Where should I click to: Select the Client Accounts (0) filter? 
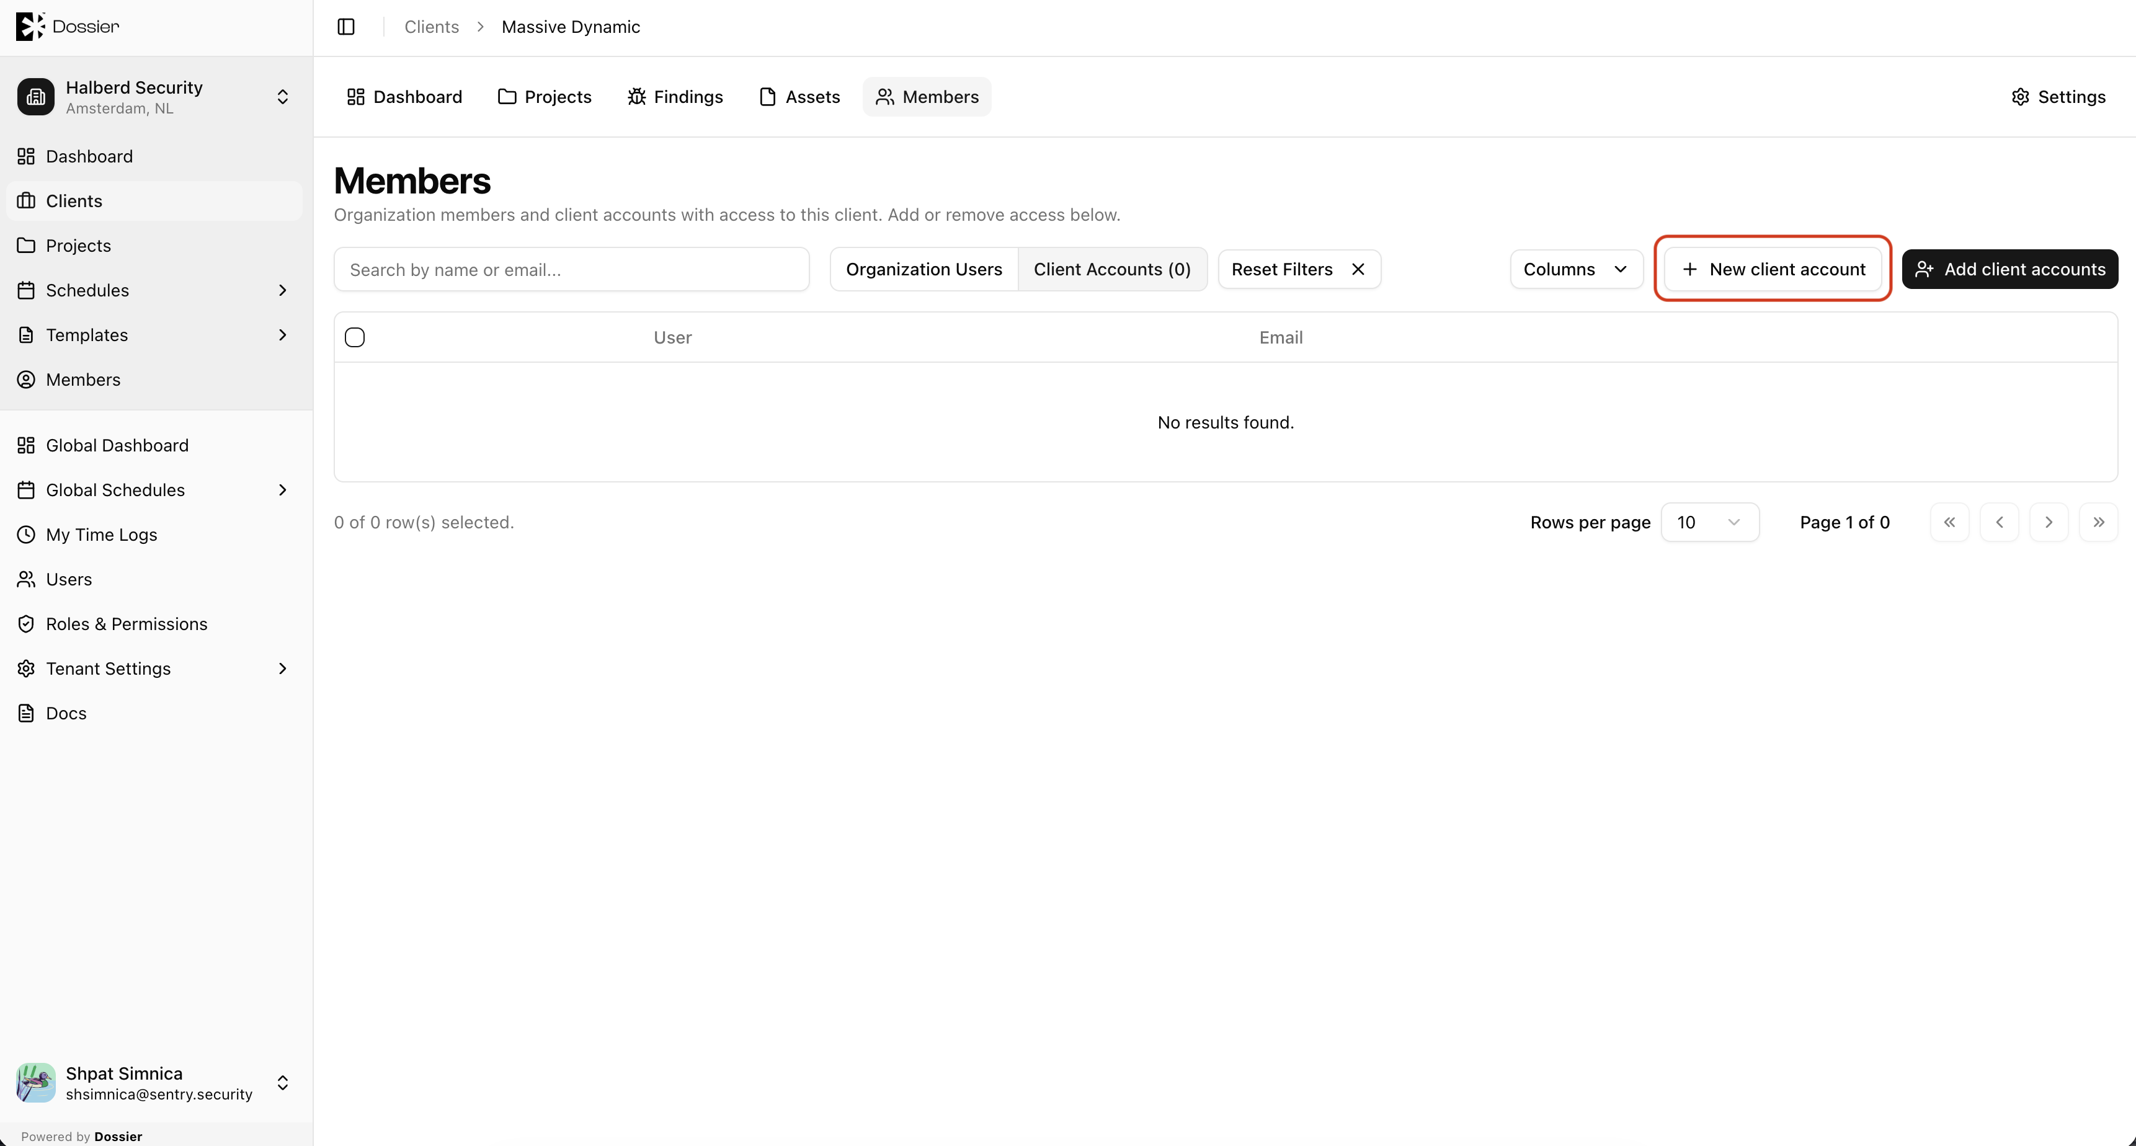pos(1112,270)
